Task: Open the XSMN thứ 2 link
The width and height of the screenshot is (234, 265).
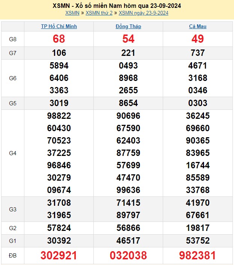Action: pos(99,13)
